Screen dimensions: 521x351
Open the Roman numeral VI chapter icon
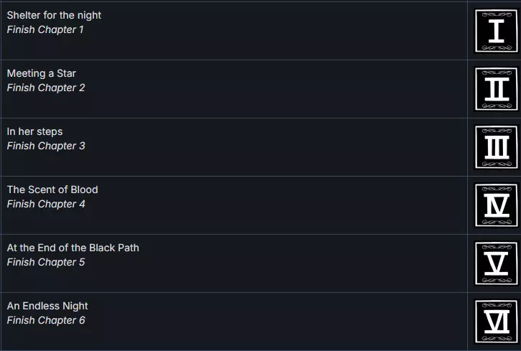(496, 321)
